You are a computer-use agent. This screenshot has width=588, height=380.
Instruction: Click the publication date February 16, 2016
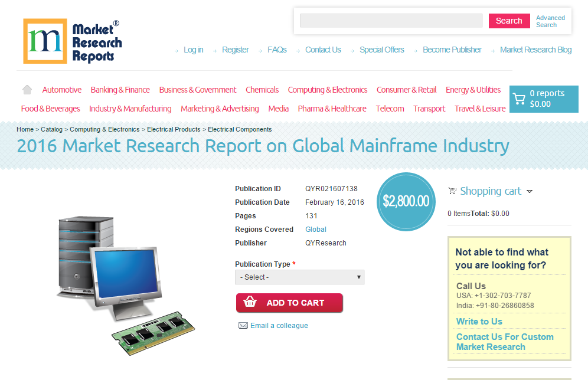coord(335,202)
